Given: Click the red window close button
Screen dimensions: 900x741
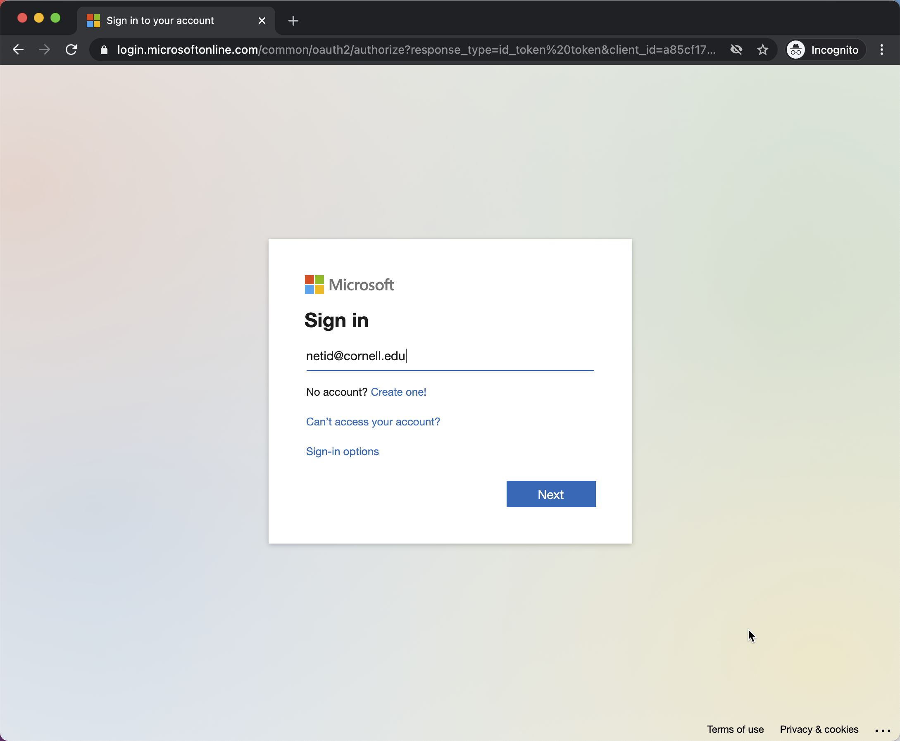Looking at the screenshot, I should (x=22, y=18).
